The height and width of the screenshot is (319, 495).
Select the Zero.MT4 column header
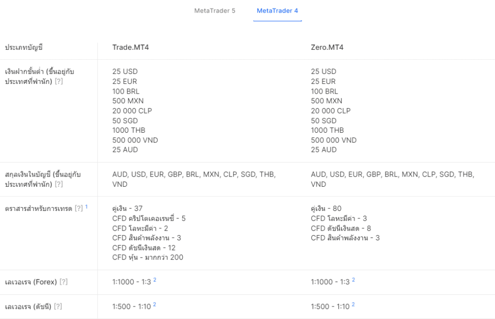click(327, 47)
